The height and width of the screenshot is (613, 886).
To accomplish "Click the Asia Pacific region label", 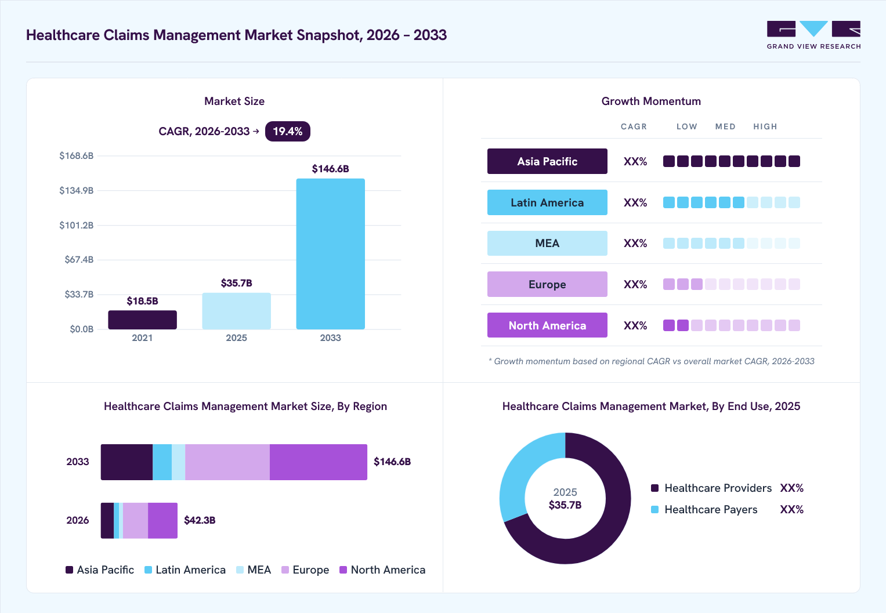I will 547,161.
